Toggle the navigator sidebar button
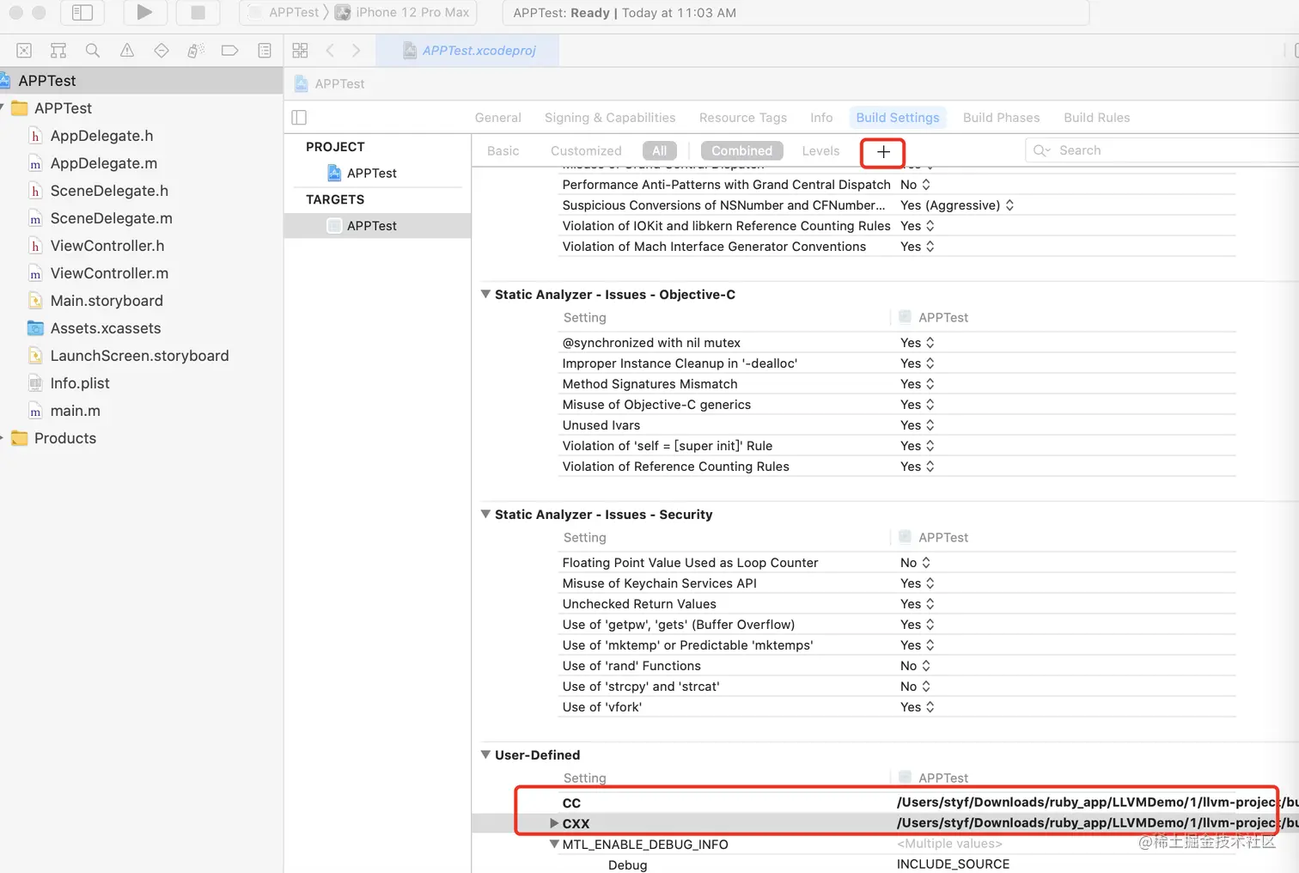The image size is (1299, 873). click(x=82, y=12)
